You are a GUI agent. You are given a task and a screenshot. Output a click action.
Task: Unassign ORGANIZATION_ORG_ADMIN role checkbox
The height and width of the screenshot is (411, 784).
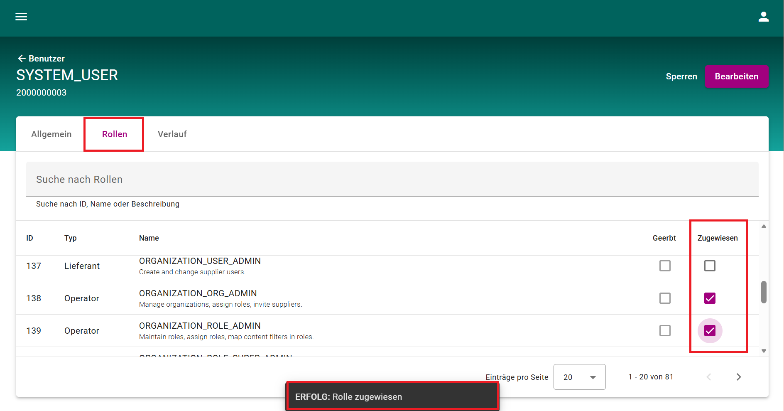710,298
